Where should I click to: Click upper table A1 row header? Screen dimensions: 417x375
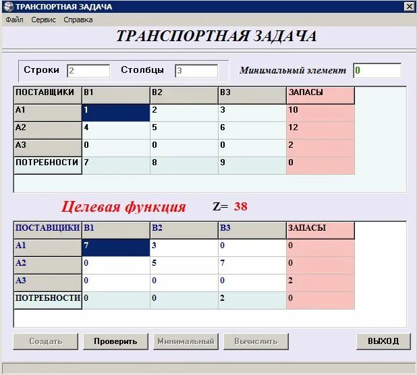click(48, 113)
